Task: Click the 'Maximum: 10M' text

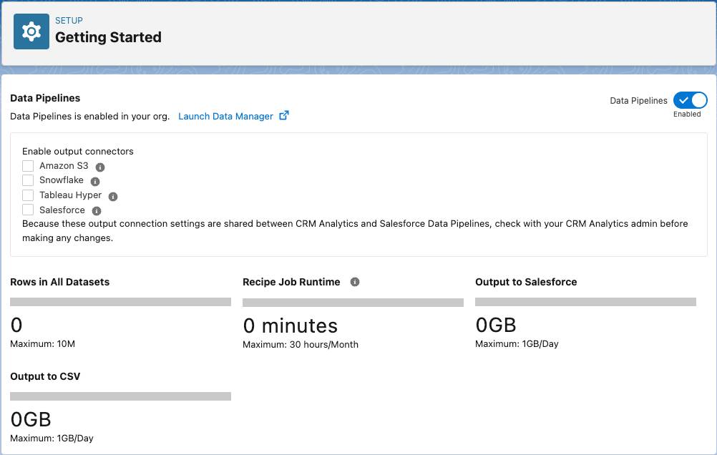Action: coord(42,344)
